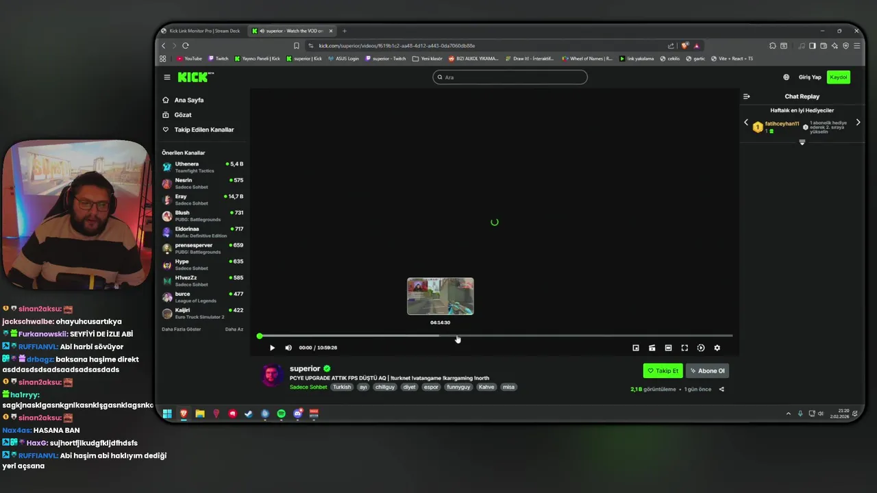This screenshot has height=493, width=877.
Task: Open Yayıncı Paneli Kick bookmark
Action: coord(258,59)
